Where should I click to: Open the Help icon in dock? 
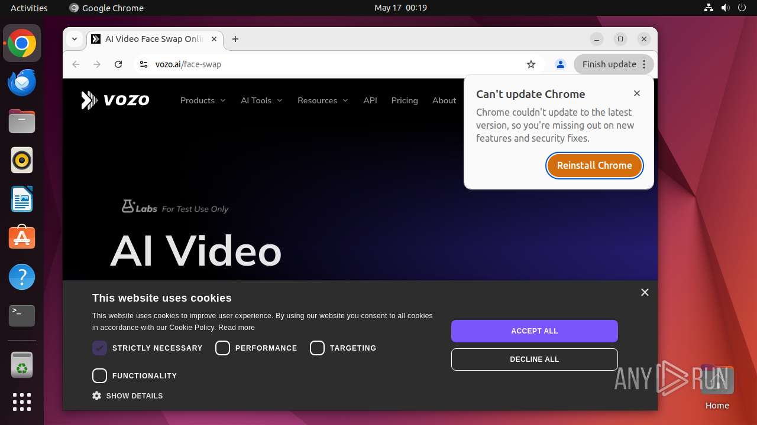point(22,277)
